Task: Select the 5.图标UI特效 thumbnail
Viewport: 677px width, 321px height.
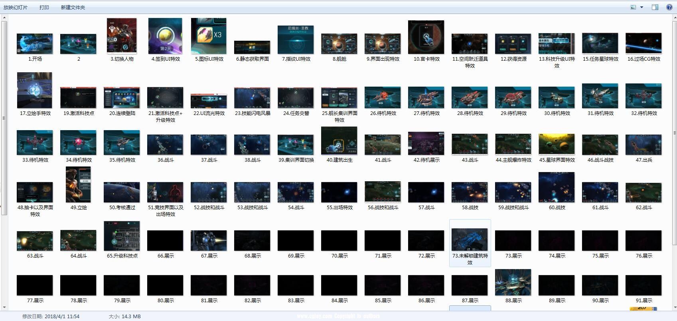Action: (x=209, y=36)
